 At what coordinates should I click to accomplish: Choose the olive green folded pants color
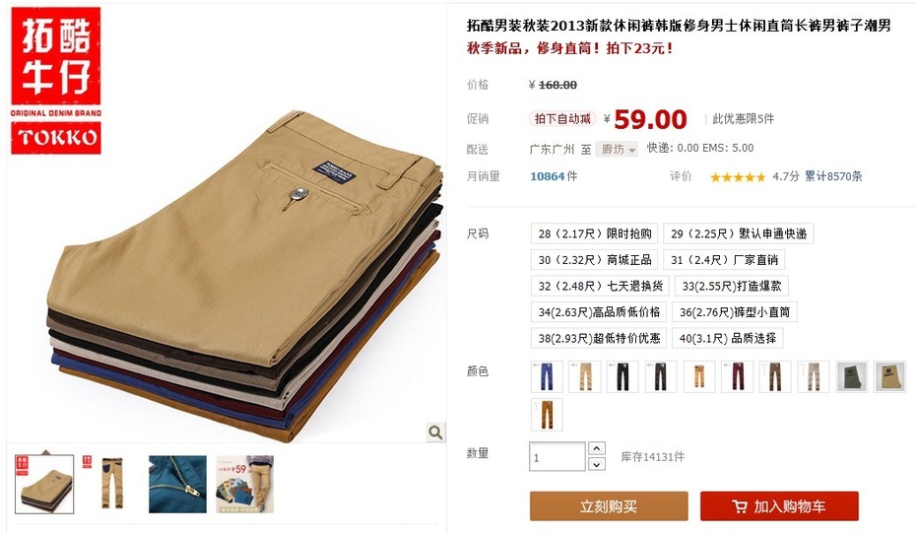tap(852, 376)
